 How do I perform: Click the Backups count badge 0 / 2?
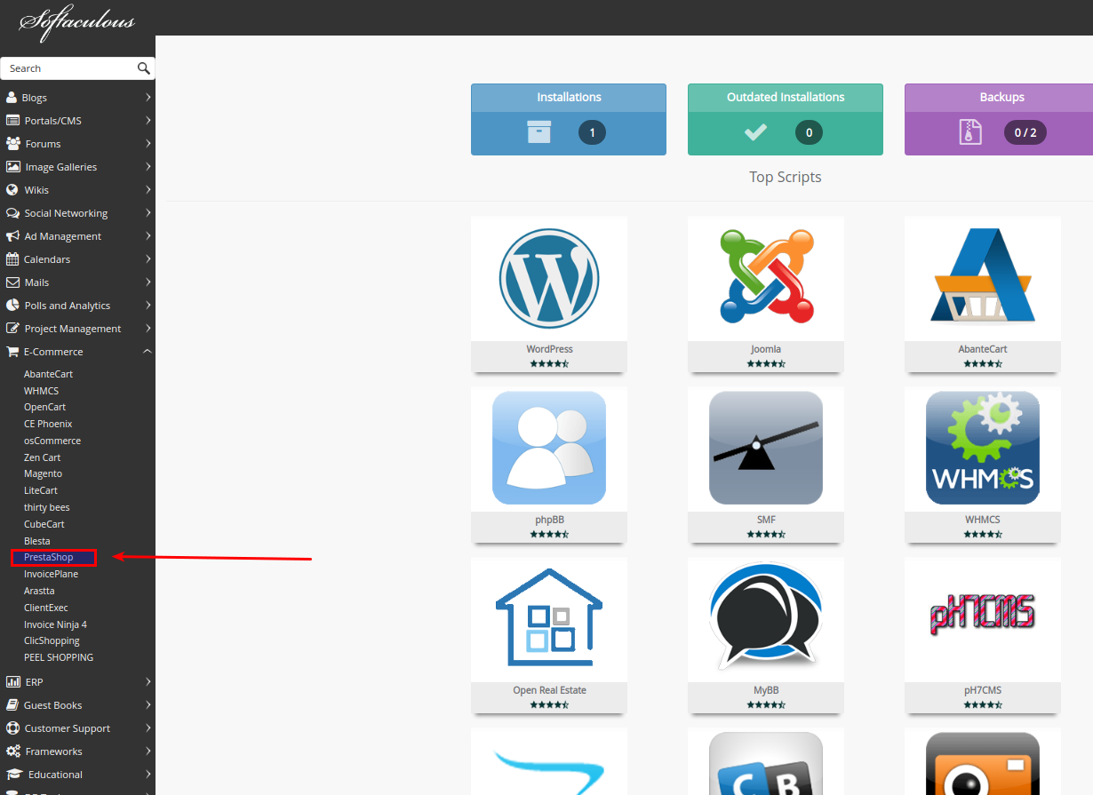(x=1025, y=132)
